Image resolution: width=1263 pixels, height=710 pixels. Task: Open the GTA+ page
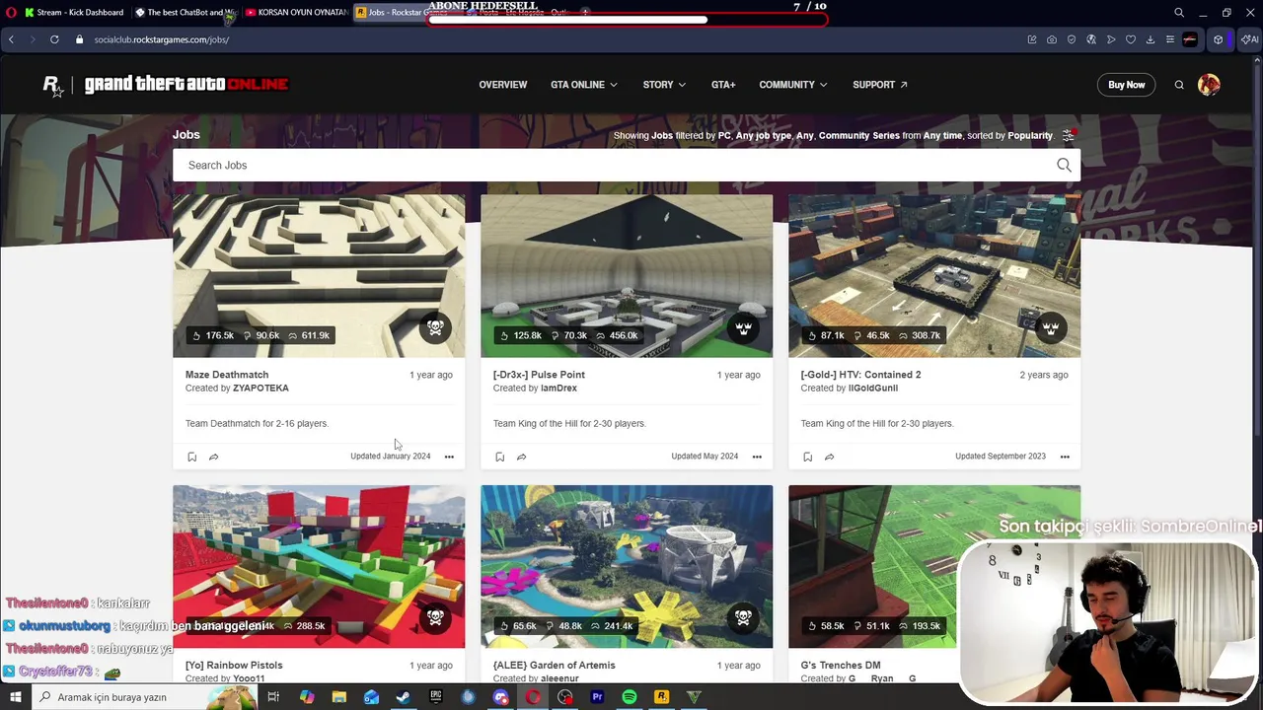point(723,85)
